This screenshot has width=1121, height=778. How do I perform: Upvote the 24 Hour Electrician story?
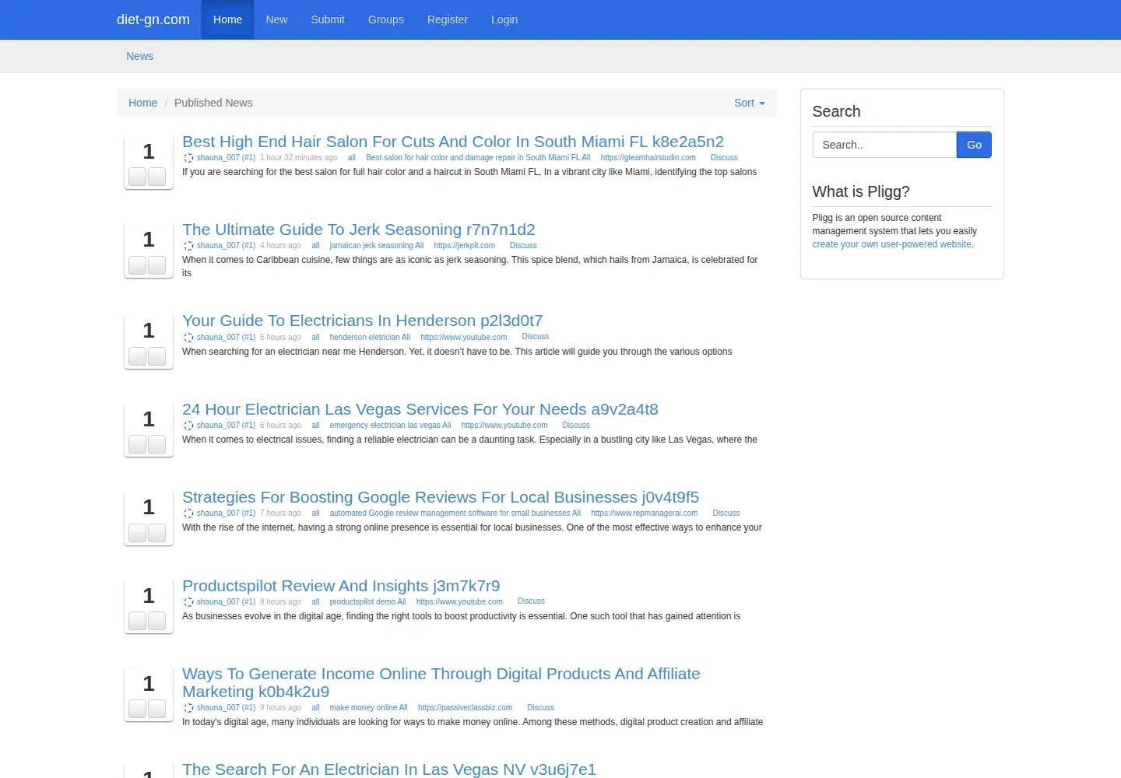[138, 444]
